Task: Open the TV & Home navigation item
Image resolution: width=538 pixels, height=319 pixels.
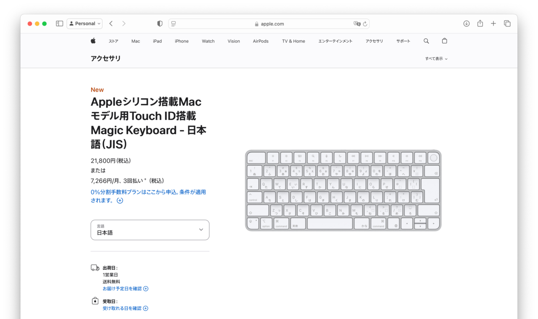Action: tap(293, 41)
